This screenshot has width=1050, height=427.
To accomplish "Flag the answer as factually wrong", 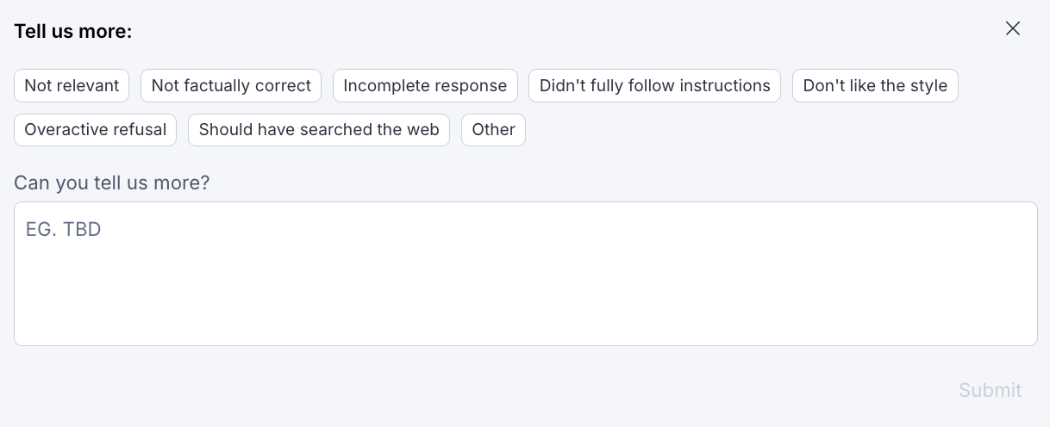I will pyautogui.click(x=231, y=86).
